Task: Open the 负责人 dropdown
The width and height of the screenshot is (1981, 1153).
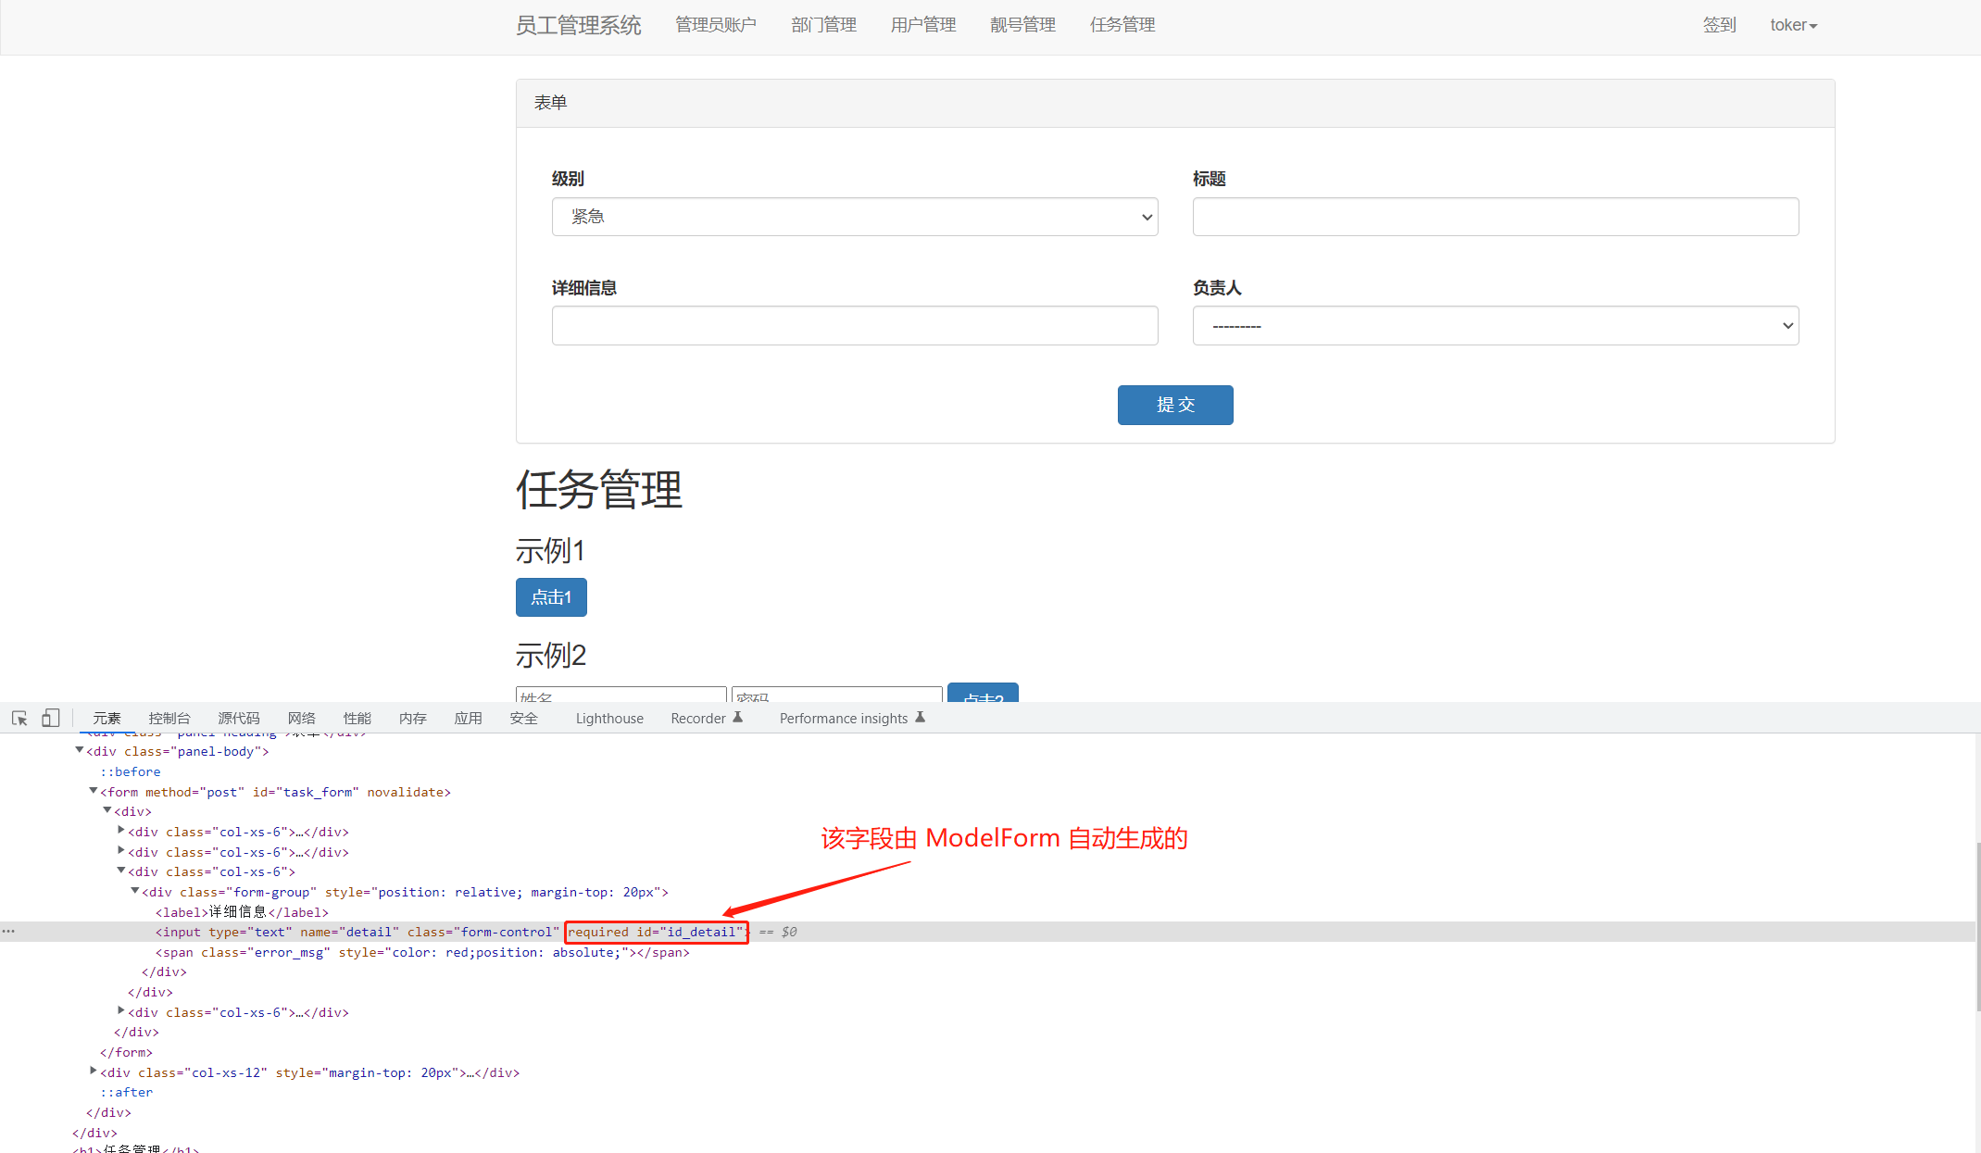Action: click(1496, 326)
